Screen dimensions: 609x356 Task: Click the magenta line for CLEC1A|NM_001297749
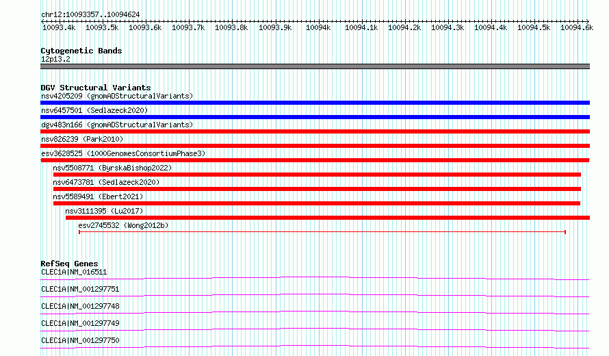coord(315,329)
